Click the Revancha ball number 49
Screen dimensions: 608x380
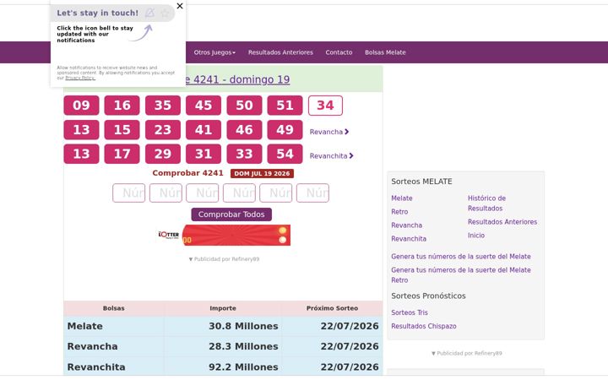tap(285, 129)
